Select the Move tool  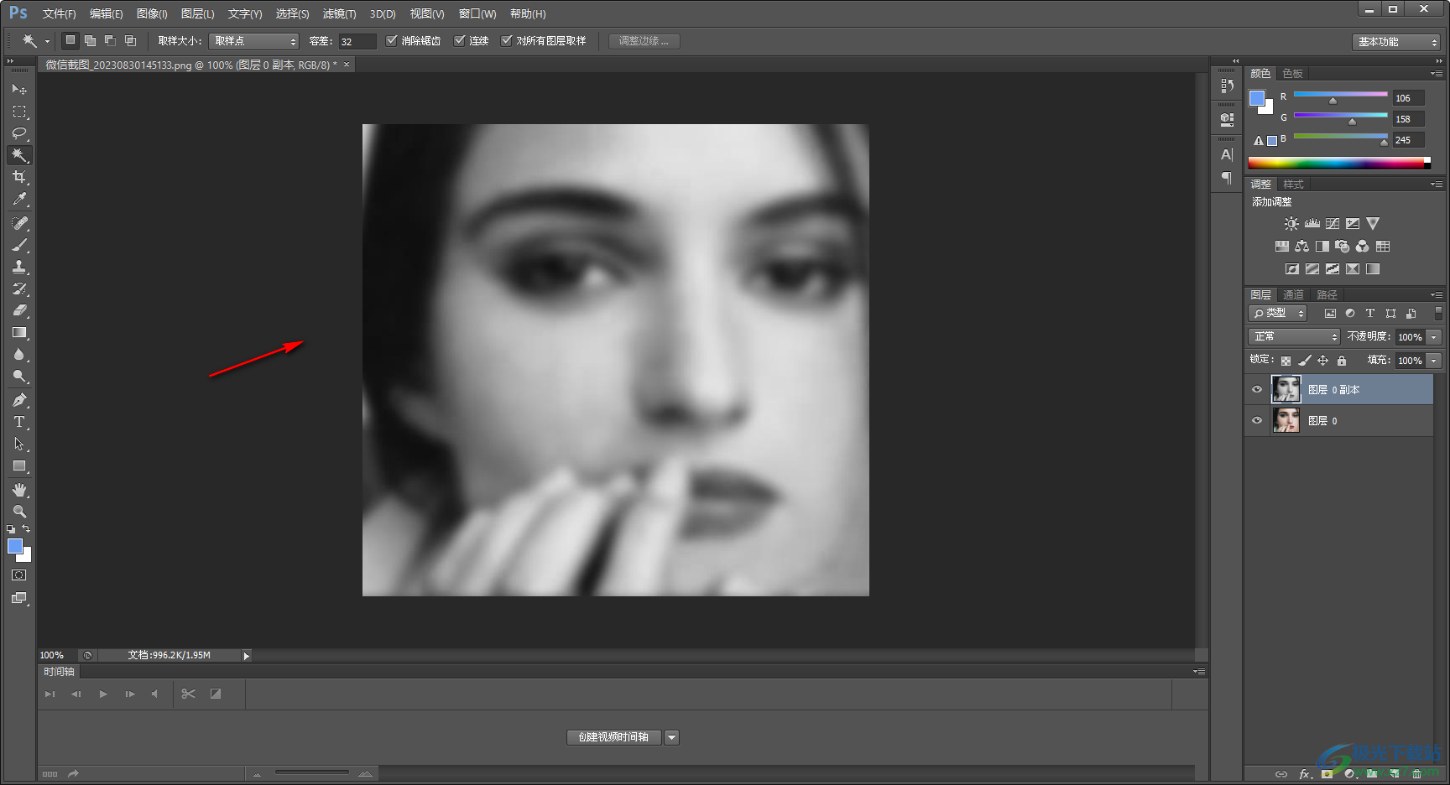[19, 89]
